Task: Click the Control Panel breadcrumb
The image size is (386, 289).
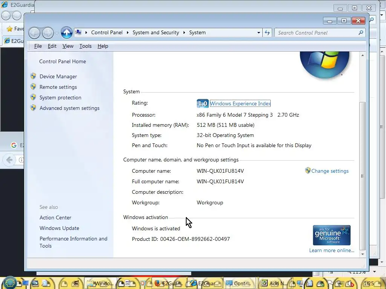Action: point(107,32)
